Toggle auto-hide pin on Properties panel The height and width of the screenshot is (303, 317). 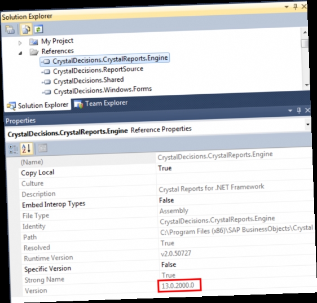pyautogui.click(x=299, y=111)
